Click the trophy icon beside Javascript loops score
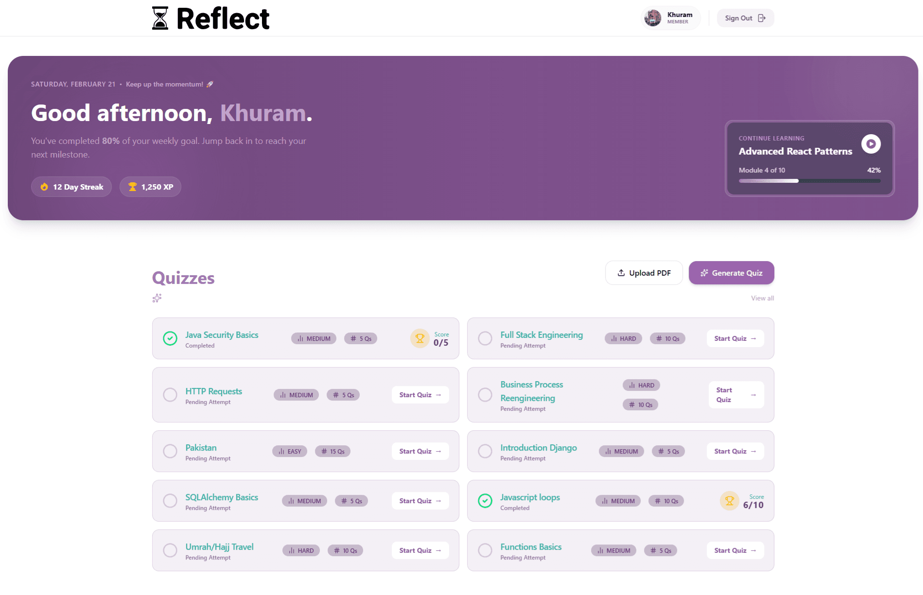The image size is (923, 595). (729, 501)
